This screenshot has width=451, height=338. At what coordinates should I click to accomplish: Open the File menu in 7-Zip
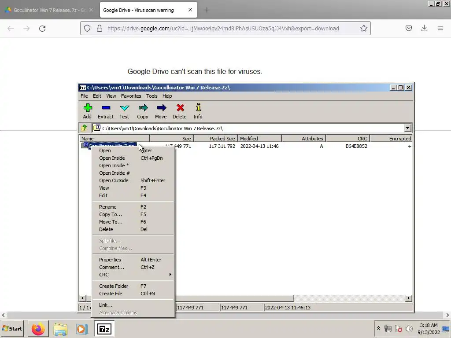[84, 96]
